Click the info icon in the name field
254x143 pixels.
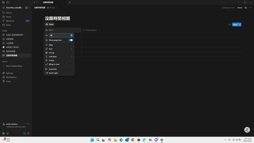tap(71, 35)
